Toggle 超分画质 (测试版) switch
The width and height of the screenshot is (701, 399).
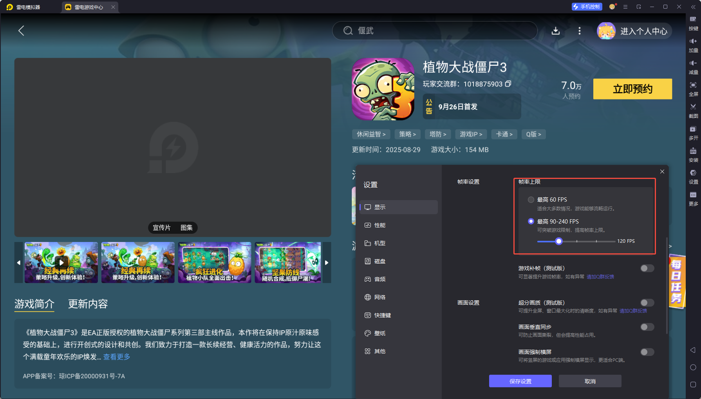647,303
